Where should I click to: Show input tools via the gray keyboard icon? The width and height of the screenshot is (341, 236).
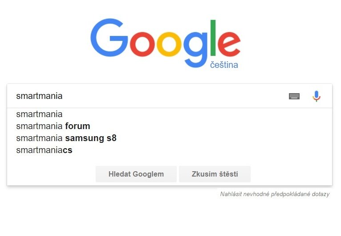(x=294, y=96)
